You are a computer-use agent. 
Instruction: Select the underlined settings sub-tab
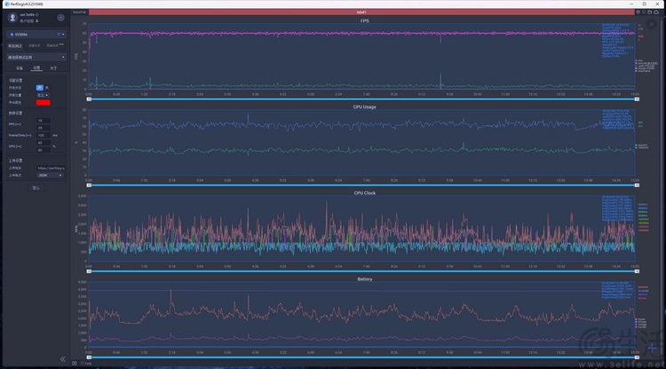pos(36,68)
